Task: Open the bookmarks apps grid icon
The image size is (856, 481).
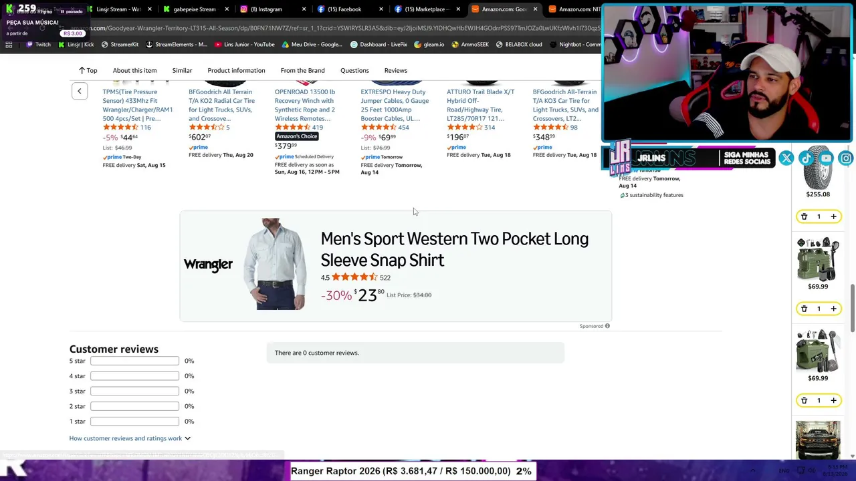Action: coord(9,45)
